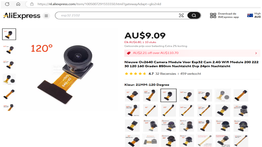The width and height of the screenshot is (262, 147).
Task: Open the hamburger category menu
Action: tap(46, 16)
